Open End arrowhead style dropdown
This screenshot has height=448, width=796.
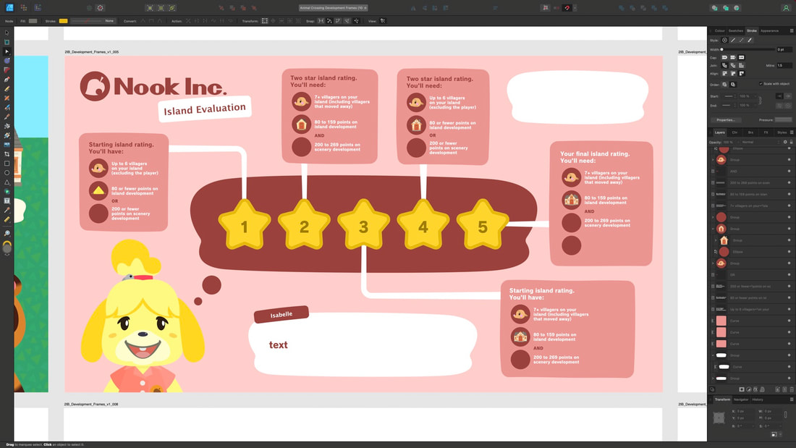[729, 105]
